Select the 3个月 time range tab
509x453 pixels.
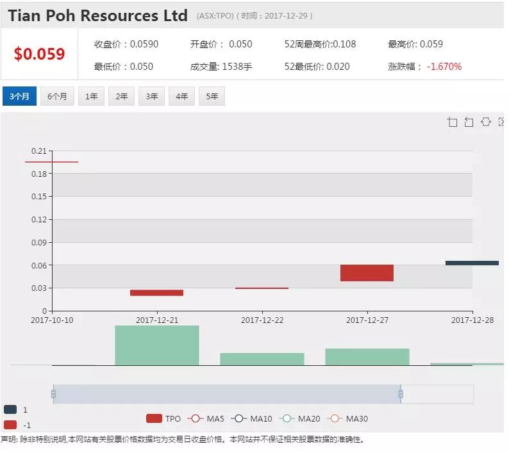(x=19, y=96)
